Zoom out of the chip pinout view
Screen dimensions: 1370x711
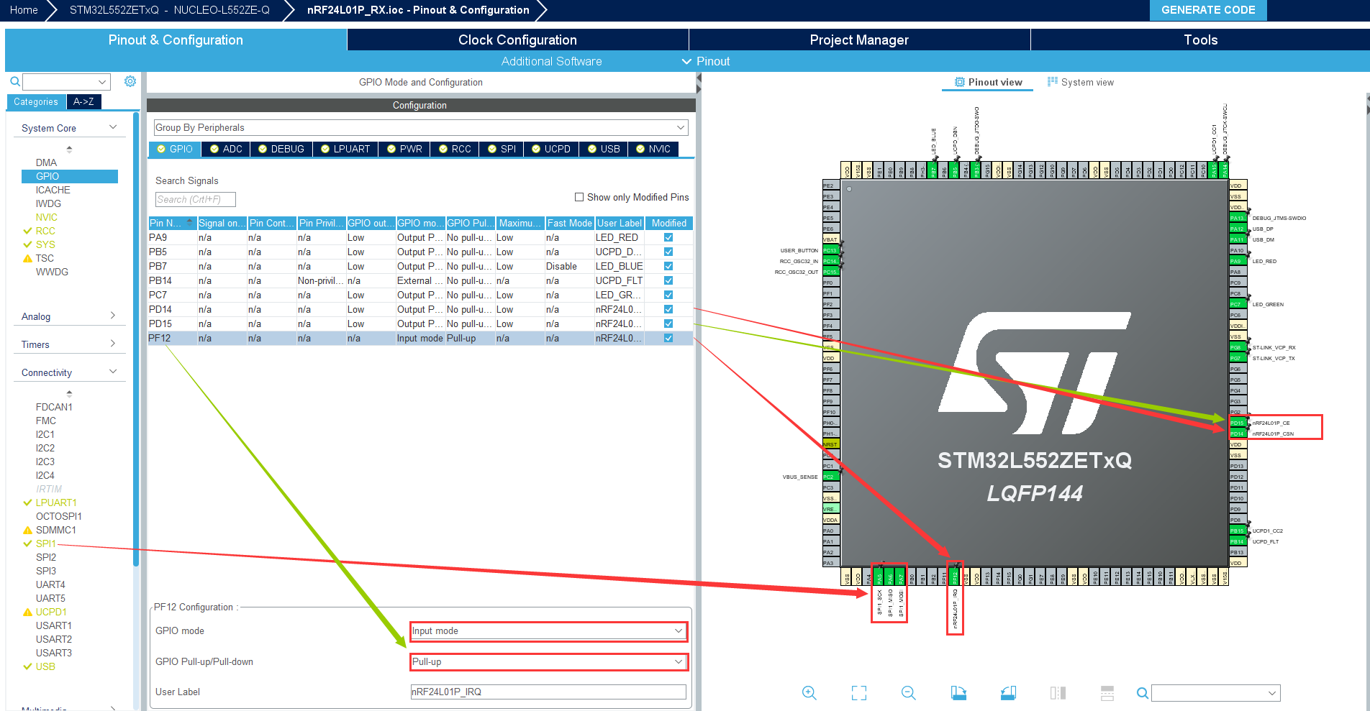click(x=909, y=693)
